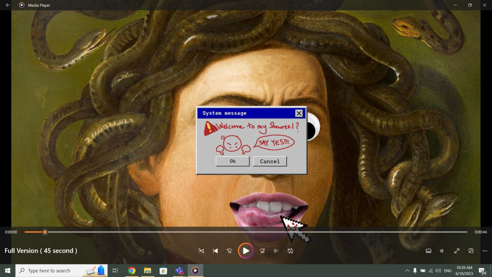Click the elapsed time 0:00:00
The height and width of the screenshot is (277, 492).
click(x=11, y=232)
